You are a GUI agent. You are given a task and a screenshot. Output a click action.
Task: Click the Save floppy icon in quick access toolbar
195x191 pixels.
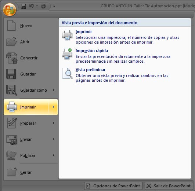[x=24, y=6]
